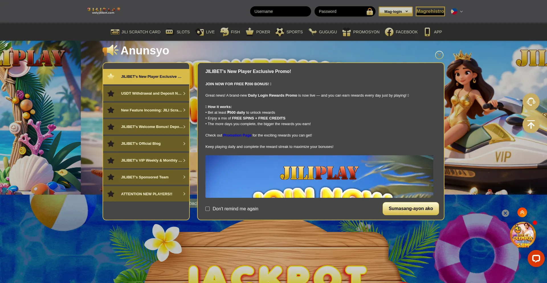Viewport: 547px width, 283px height.
Task: Open the JILI SCRATCH CARD menu item
Action: click(136, 32)
